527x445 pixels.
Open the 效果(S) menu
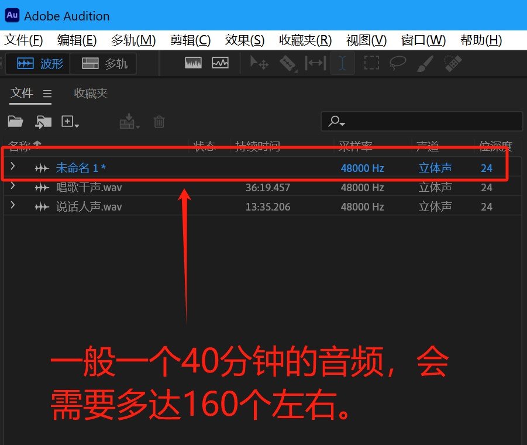point(244,40)
